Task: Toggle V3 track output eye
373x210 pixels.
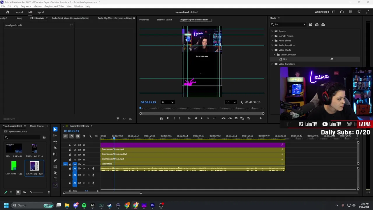Action: coord(84,155)
